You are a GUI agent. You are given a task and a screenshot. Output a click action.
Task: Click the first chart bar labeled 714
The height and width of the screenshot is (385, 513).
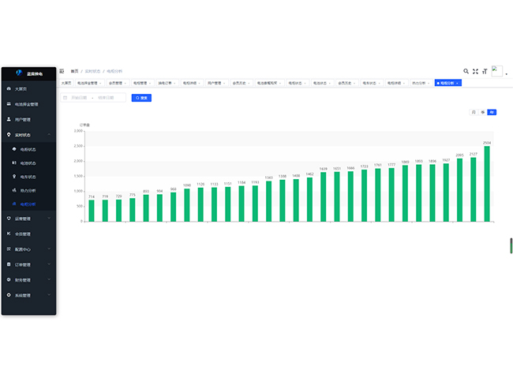[92, 211]
